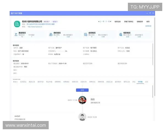The image size is (165, 132).
Task: Click the avatar of the 09/01 11:38 entry
Action: (82, 100)
